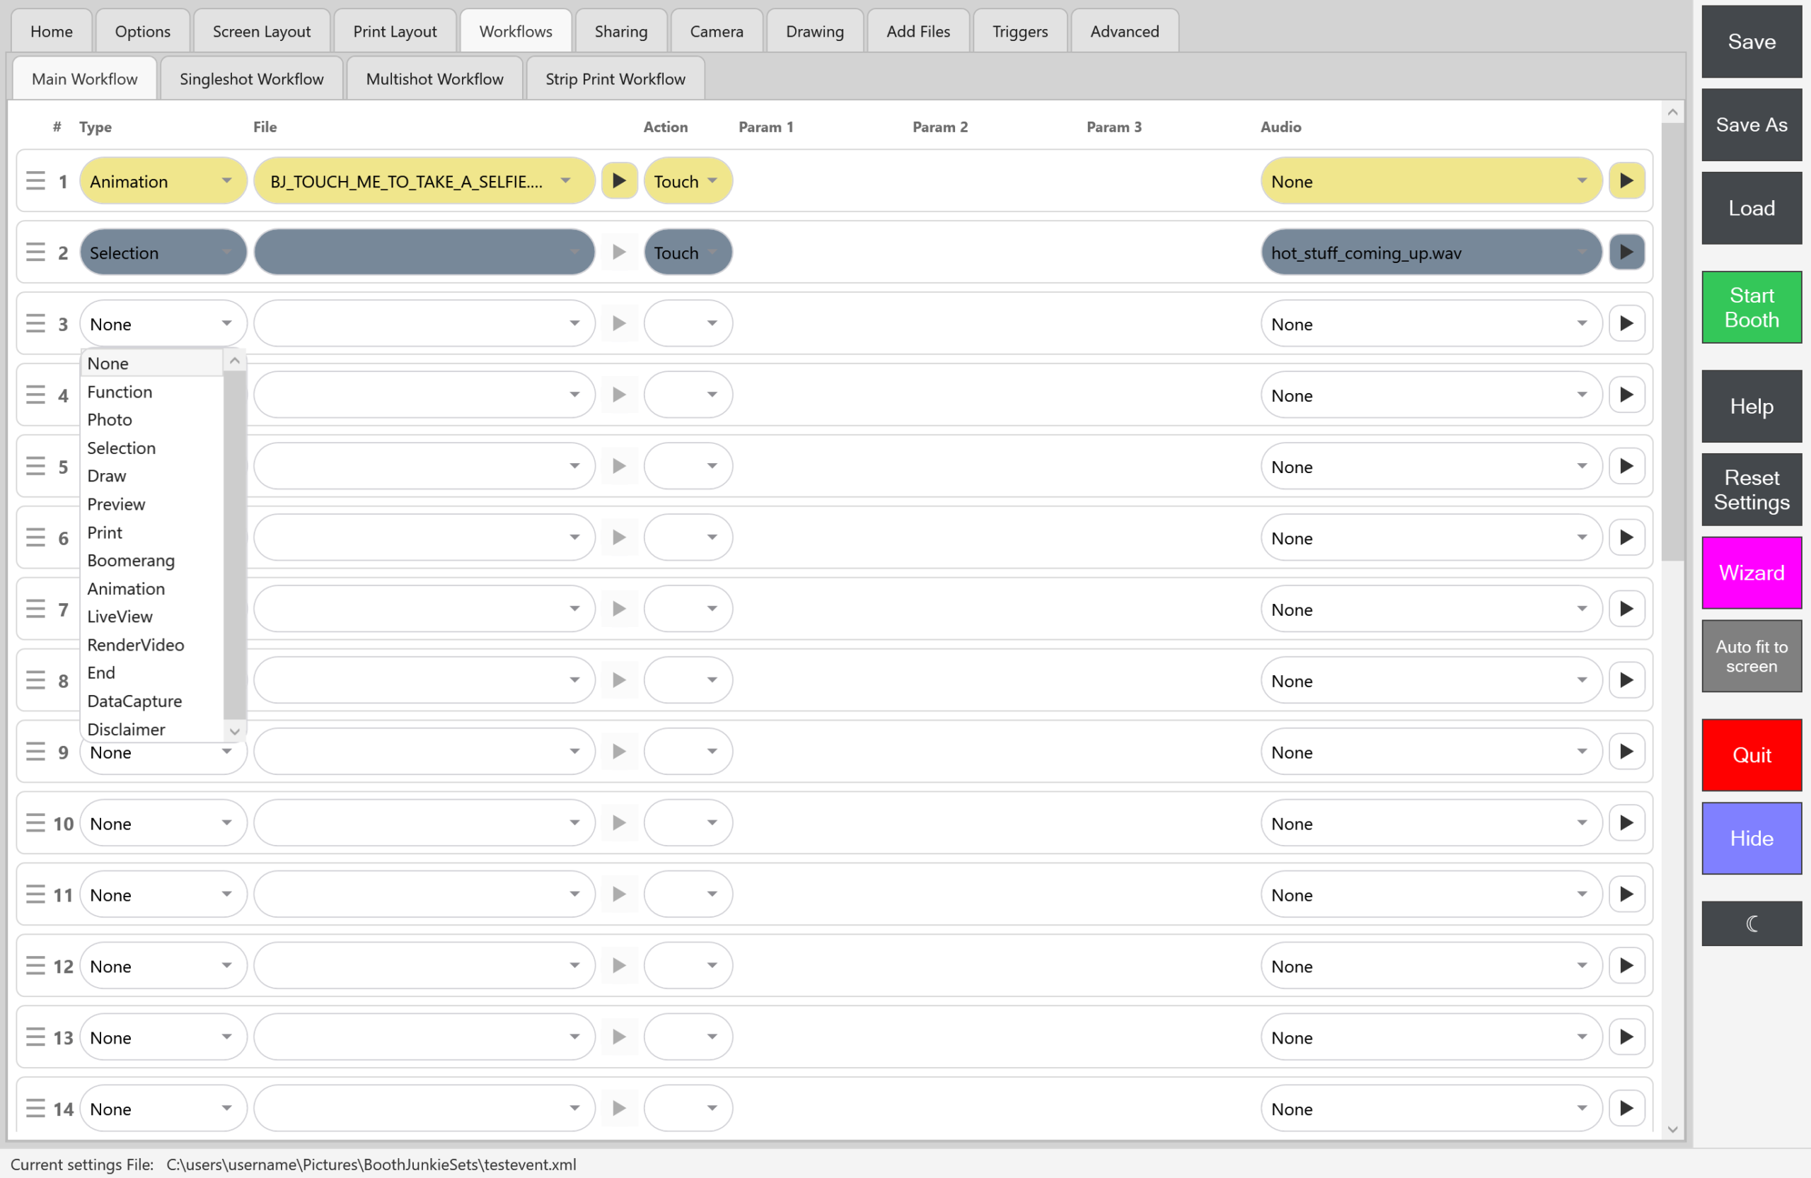Play hot_stuff_coming_up.wav audio in row 2
The height and width of the screenshot is (1178, 1811).
1626,252
